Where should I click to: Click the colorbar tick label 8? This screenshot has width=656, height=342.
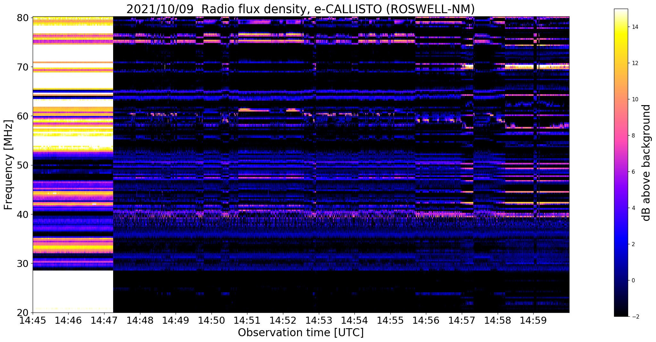(x=633, y=136)
